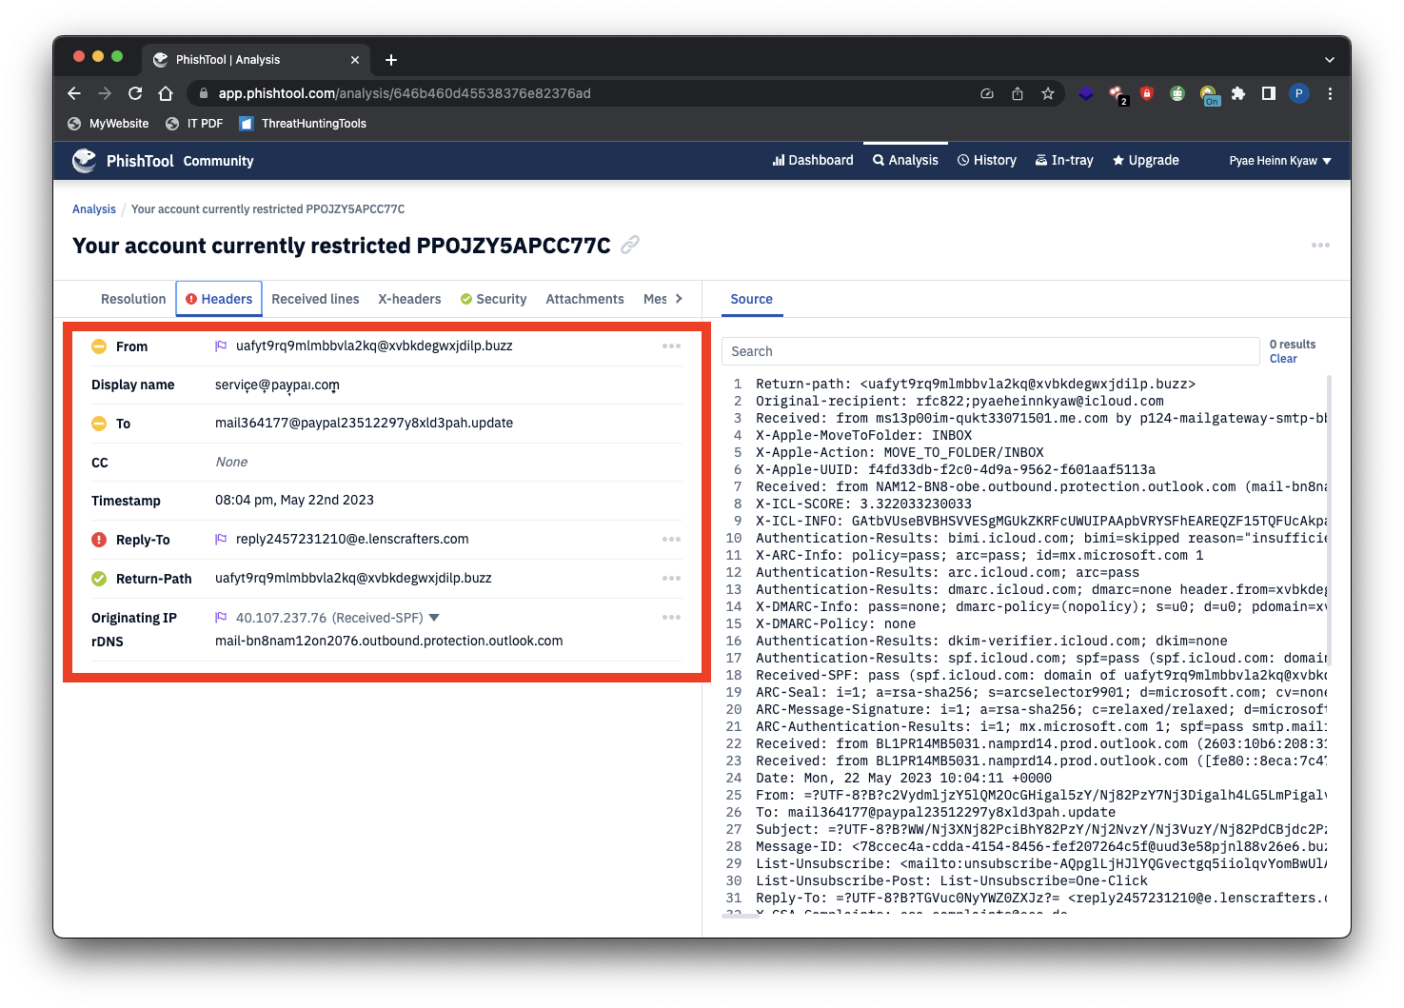Open the Analysis menu item

pos(906,161)
